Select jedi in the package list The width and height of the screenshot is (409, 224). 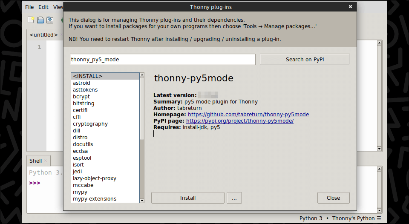click(x=105, y=172)
